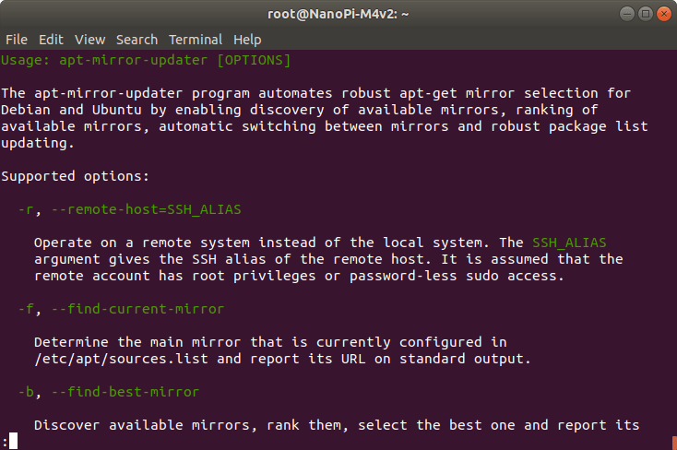Open the View menu
The width and height of the screenshot is (677, 450).
pos(89,40)
